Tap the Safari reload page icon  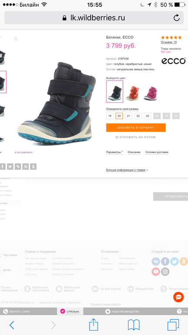pos(176,18)
